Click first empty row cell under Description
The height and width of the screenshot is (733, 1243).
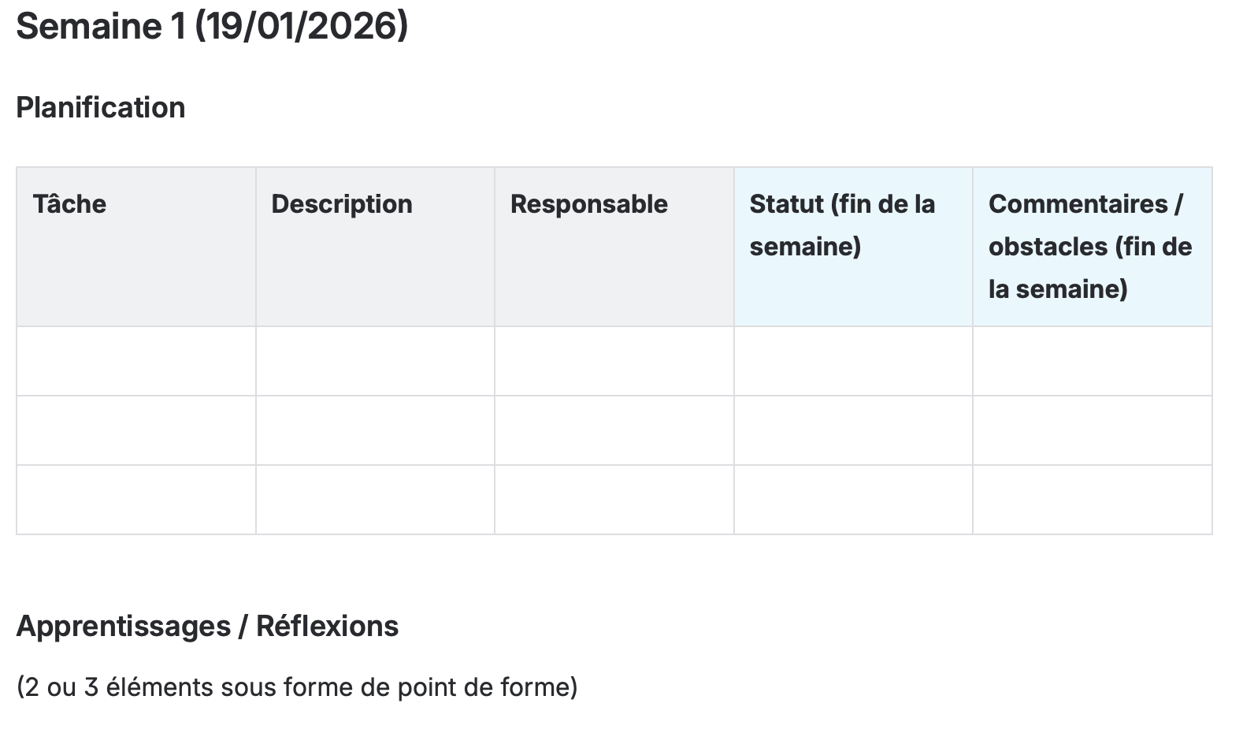point(375,361)
